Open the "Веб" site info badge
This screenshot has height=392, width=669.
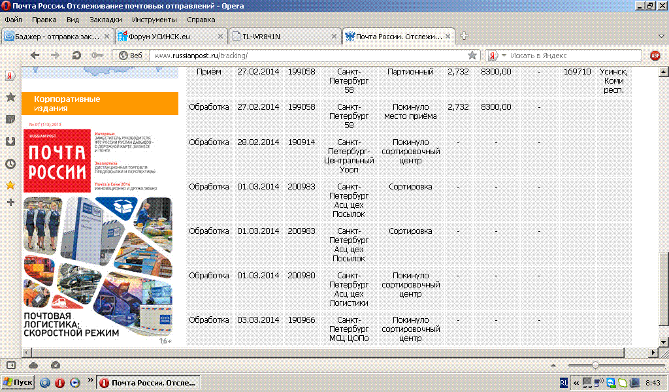pos(131,56)
